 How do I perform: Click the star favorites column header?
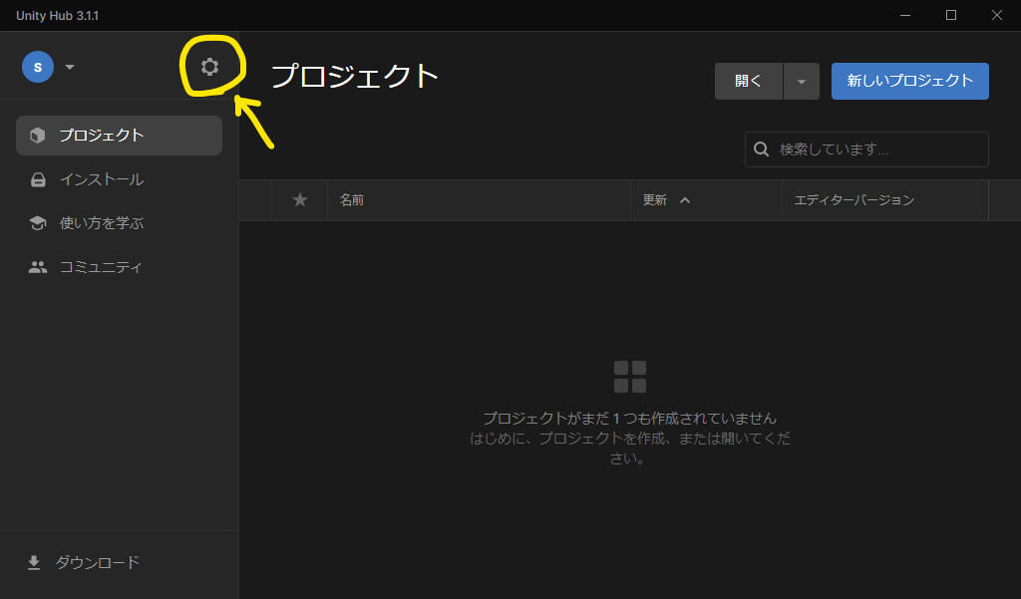(x=300, y=200)
